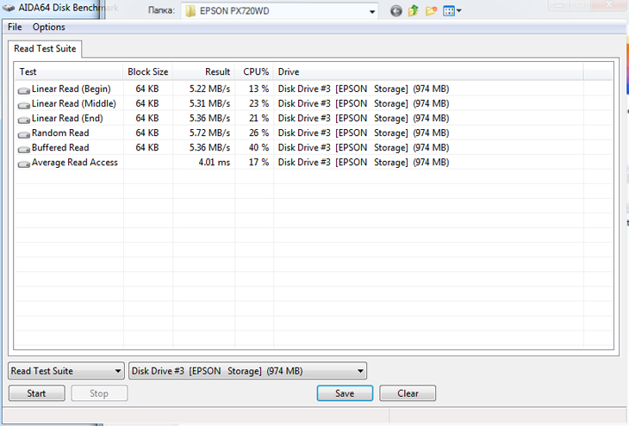Click the 64 KB cell in Random Read row
This screenshot has width=629, height=426.
(x=147, y=133)
